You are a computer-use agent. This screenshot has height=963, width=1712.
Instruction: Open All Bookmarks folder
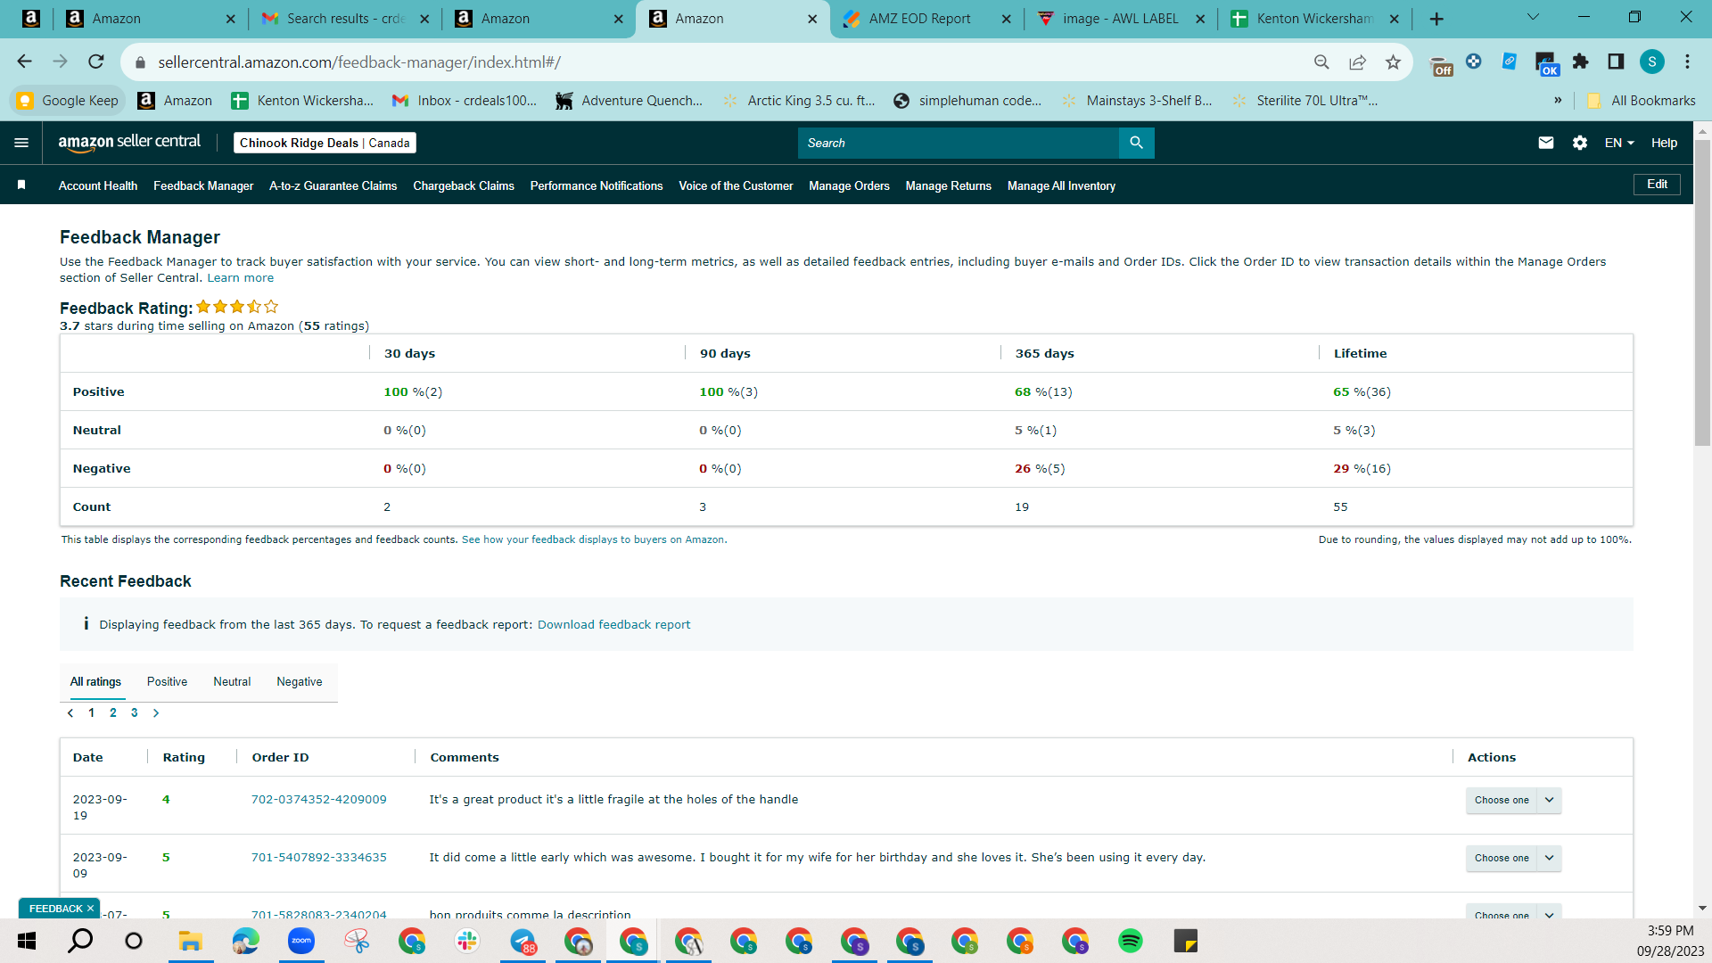pos(1642,101)
